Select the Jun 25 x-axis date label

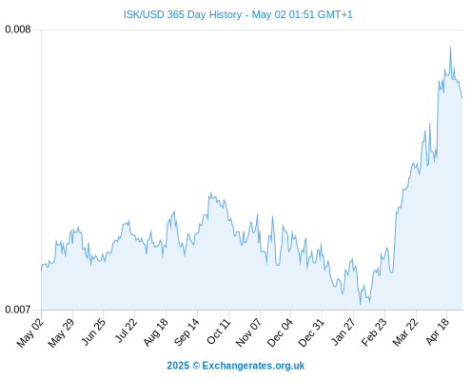tap(93, 331)
